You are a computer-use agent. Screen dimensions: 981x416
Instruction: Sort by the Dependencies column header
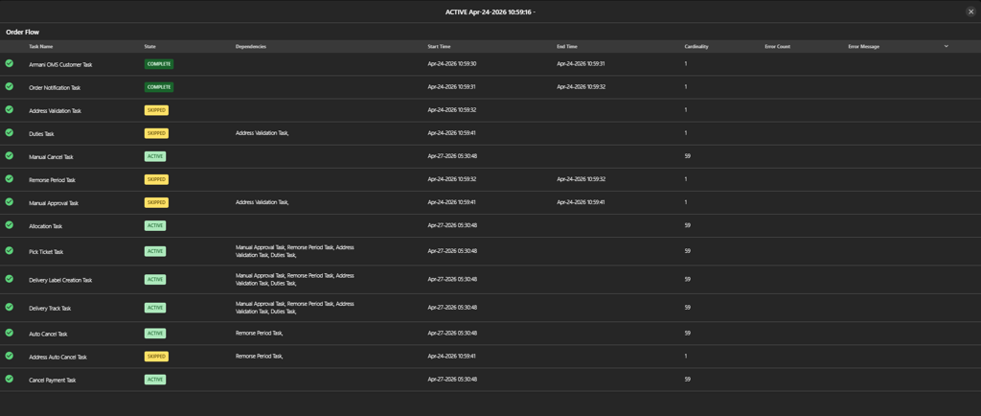251,47
